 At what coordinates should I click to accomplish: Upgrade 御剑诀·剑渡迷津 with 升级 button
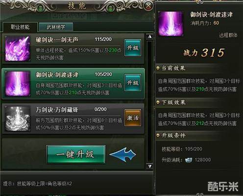click(x=133, y=83)
